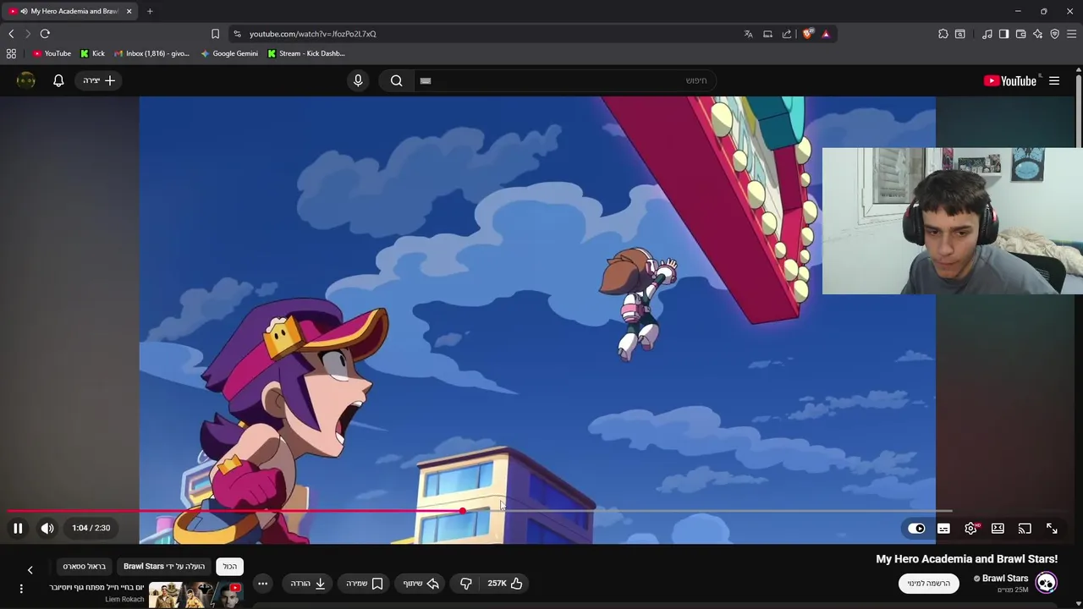Open YouTube notifications bell

point(58,80)
